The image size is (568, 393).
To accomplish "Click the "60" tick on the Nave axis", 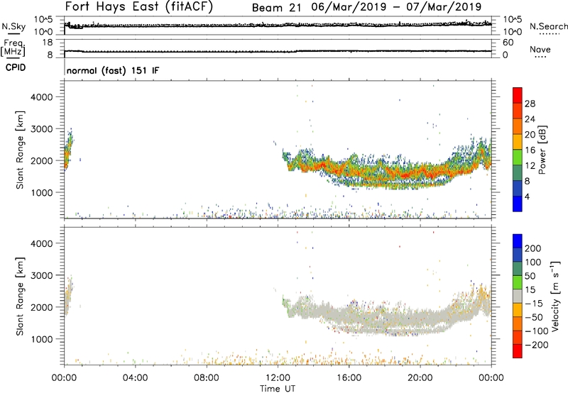I will 508,43.
